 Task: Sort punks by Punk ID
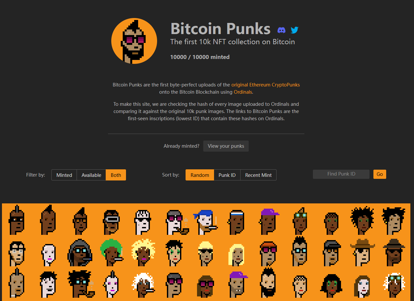[x=227, y=175]
